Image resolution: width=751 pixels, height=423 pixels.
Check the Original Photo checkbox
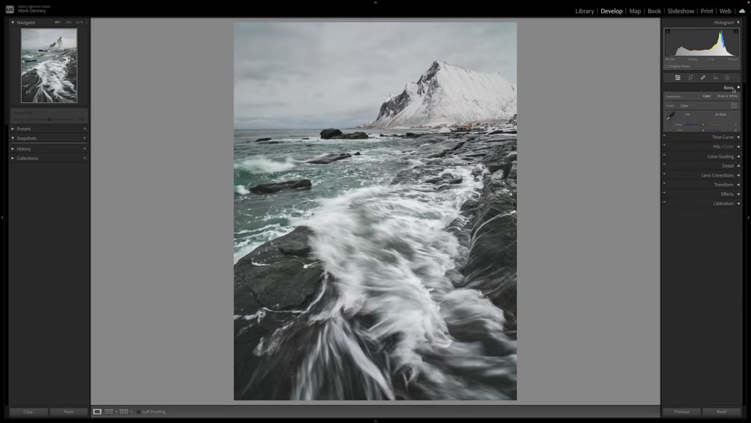(667, 66)
